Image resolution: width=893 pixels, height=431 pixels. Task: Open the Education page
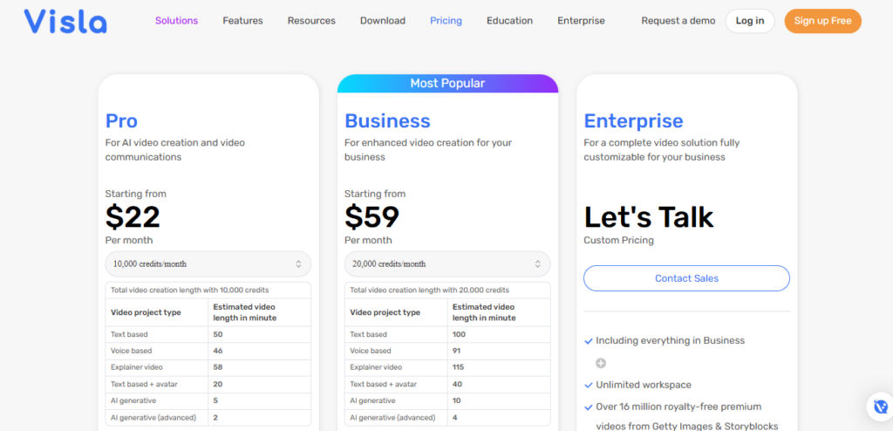509,21
